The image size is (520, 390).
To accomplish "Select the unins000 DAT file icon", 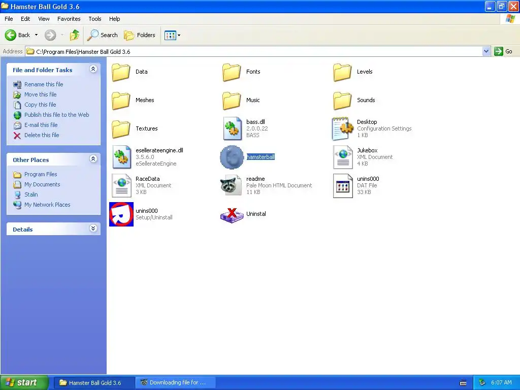I will click(343, 186).
